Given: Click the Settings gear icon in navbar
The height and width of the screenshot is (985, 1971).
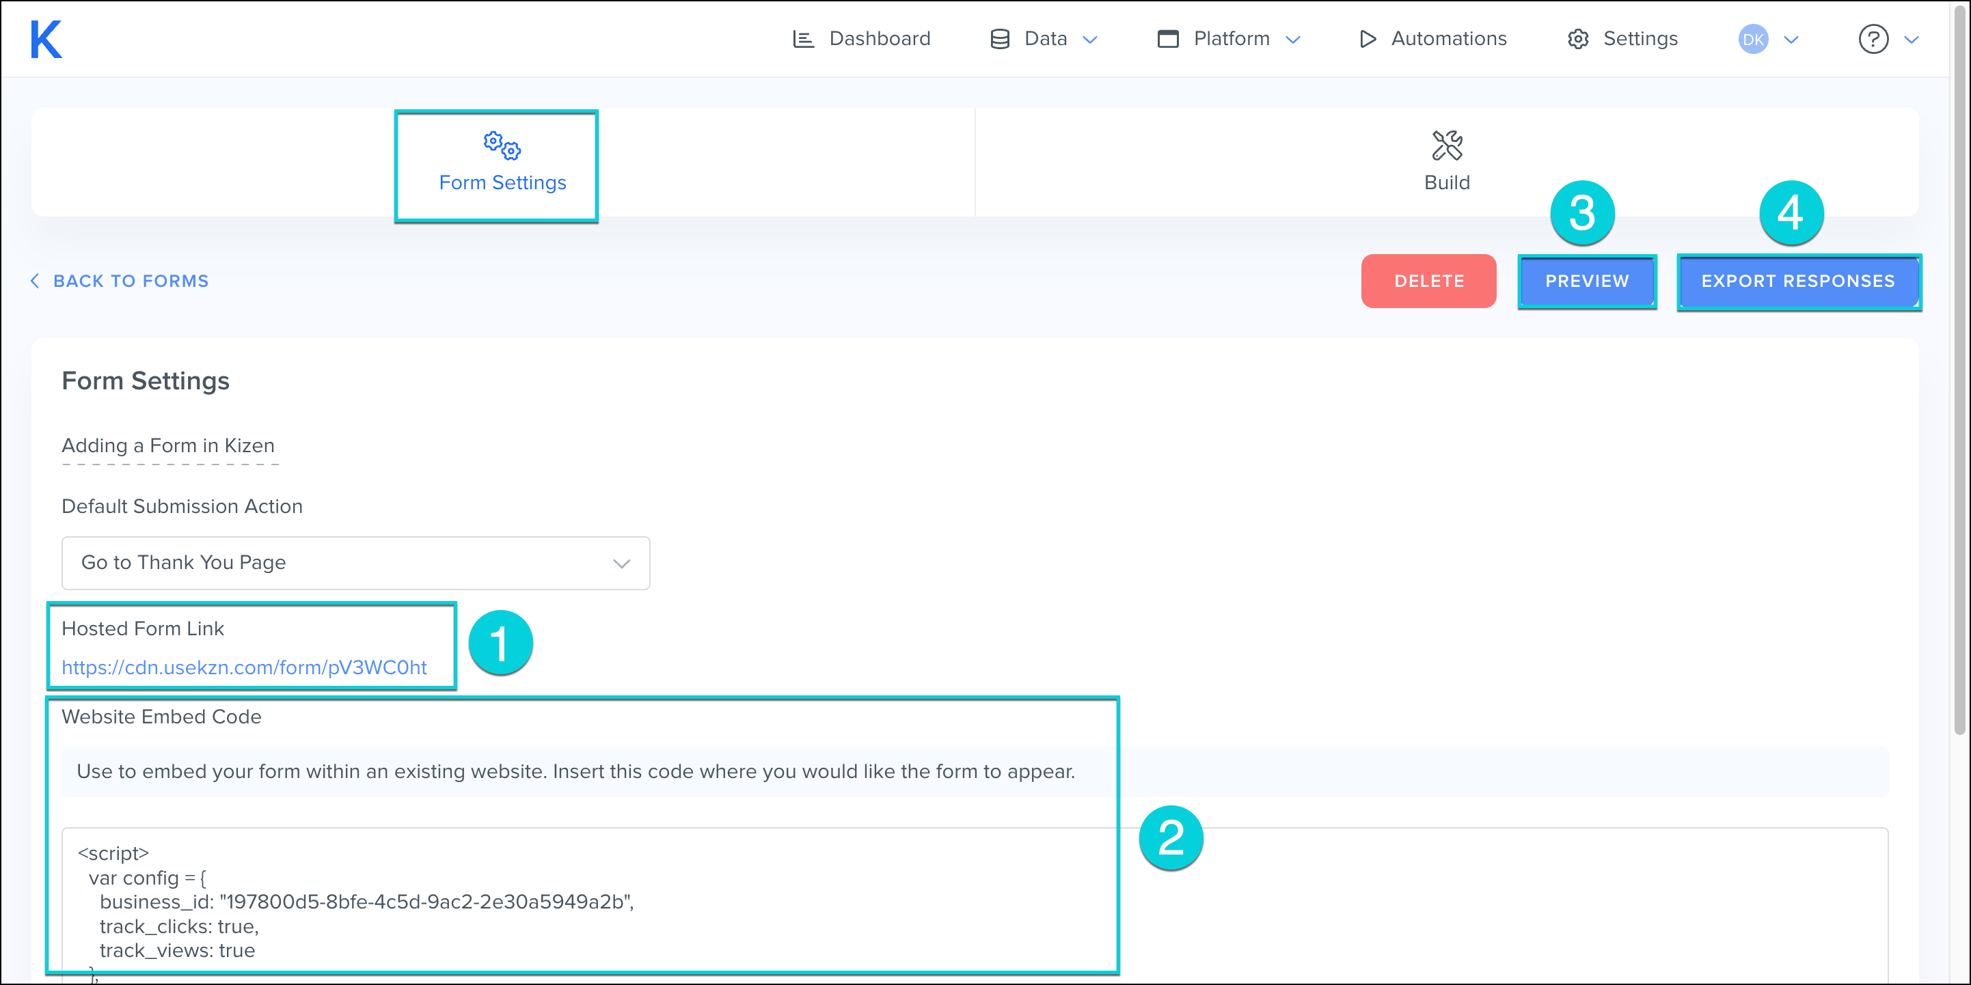Looking at the screenshot, I should coord(1578,39).
